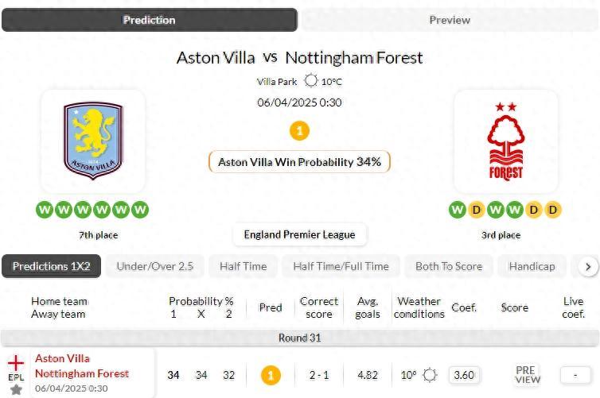Click the Aston Villa club crest

(92, 141)
